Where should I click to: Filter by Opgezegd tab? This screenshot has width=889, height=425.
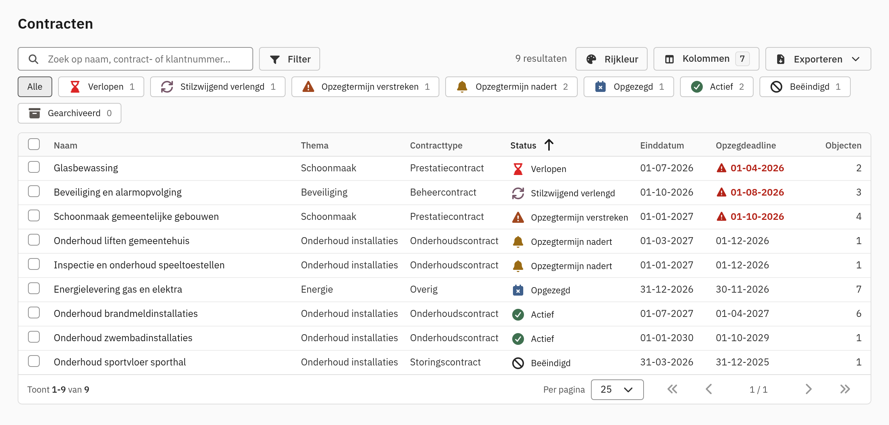coord(628,87)
